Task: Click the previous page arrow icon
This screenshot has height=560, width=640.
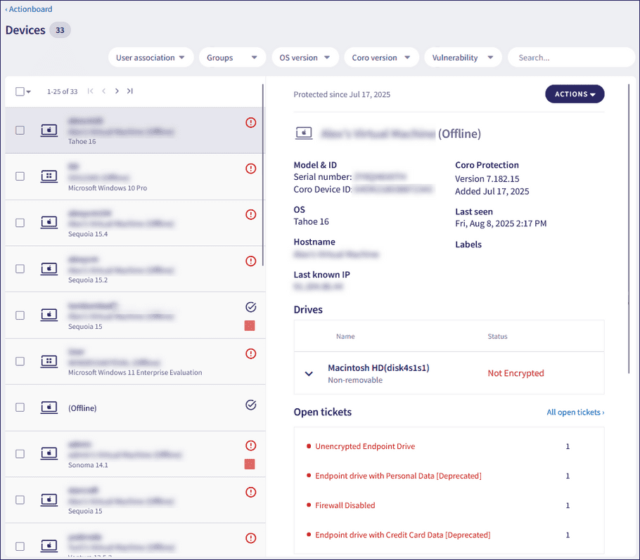Action: tap(103, 91)
